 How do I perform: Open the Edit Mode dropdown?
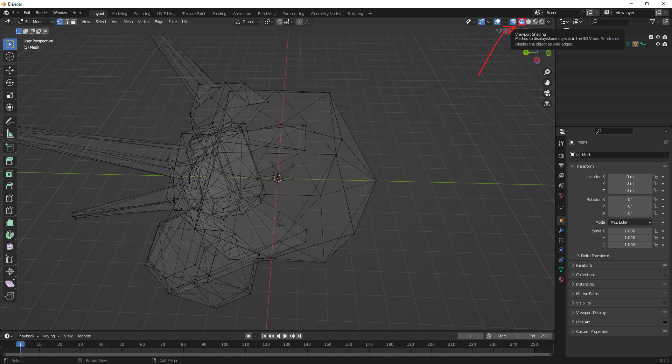(x=36, y=22)
